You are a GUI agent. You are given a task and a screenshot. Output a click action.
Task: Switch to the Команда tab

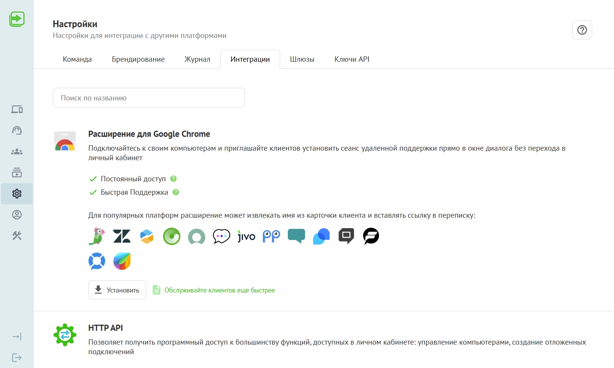tap(77, 59)
